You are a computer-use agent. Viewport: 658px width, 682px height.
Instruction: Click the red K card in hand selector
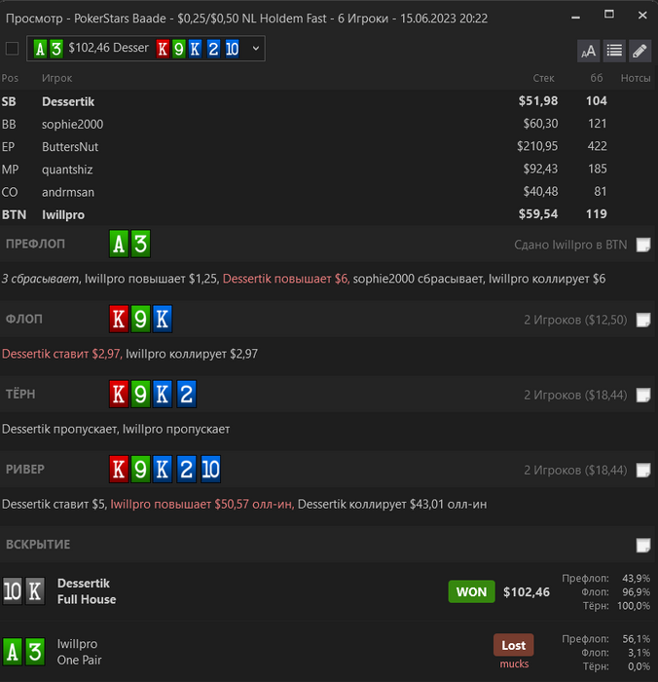(163, 49)
